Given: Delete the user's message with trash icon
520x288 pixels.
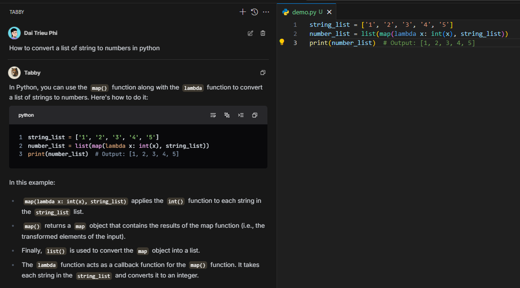Looking at the screenshot, I should [x=263, y=33].
